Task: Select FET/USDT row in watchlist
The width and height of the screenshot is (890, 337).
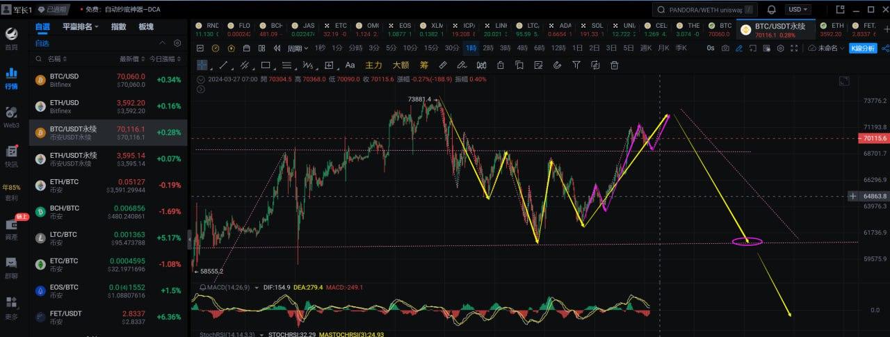Action: coord(108,318)
